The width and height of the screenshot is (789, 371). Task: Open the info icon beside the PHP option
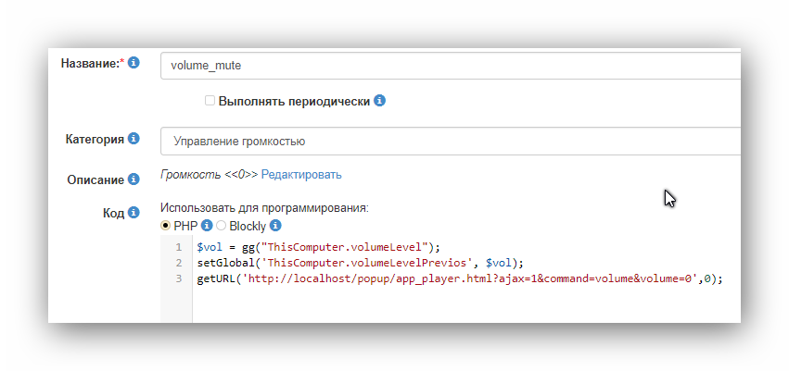click(207, 226)
